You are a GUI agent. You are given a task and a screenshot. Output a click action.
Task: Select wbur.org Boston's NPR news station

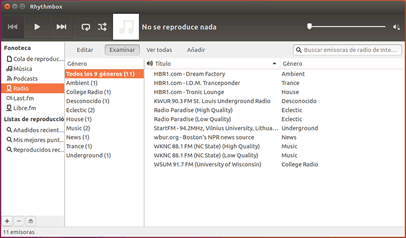coord(274,137)
